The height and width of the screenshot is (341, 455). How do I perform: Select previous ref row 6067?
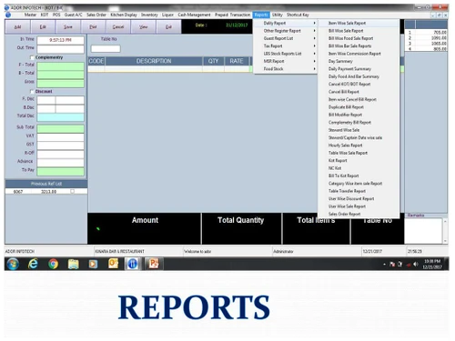click(x=46, y=192)
